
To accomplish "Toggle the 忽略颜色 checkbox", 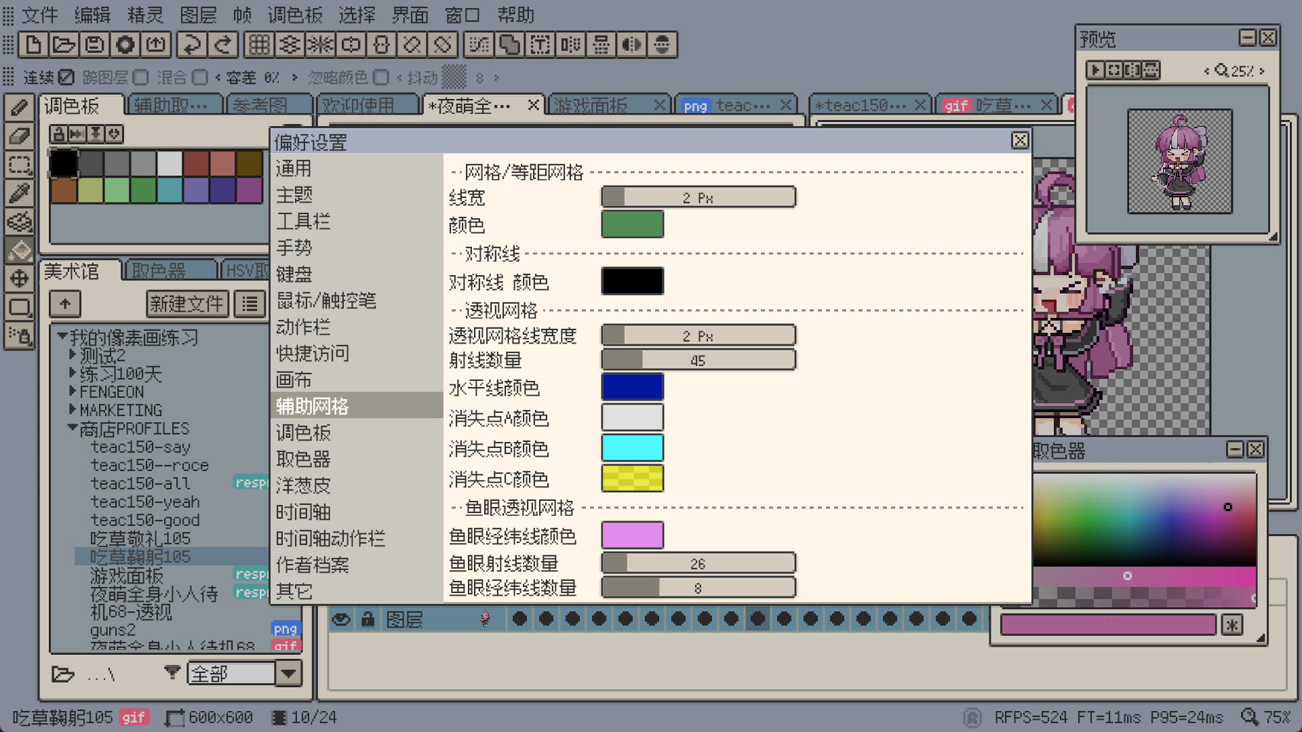I will pyautogui.click(x=381, y=77).
